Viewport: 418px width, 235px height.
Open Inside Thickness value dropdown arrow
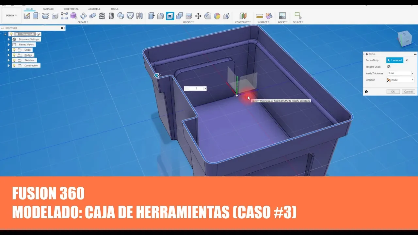pos(412,73)
